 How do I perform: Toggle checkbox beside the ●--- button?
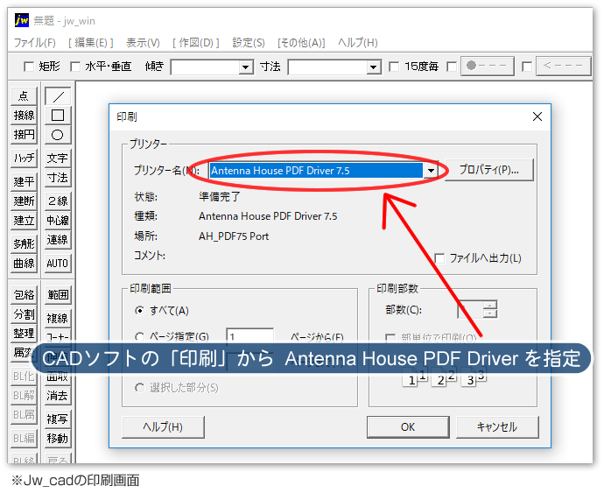(x=452, y=67)
